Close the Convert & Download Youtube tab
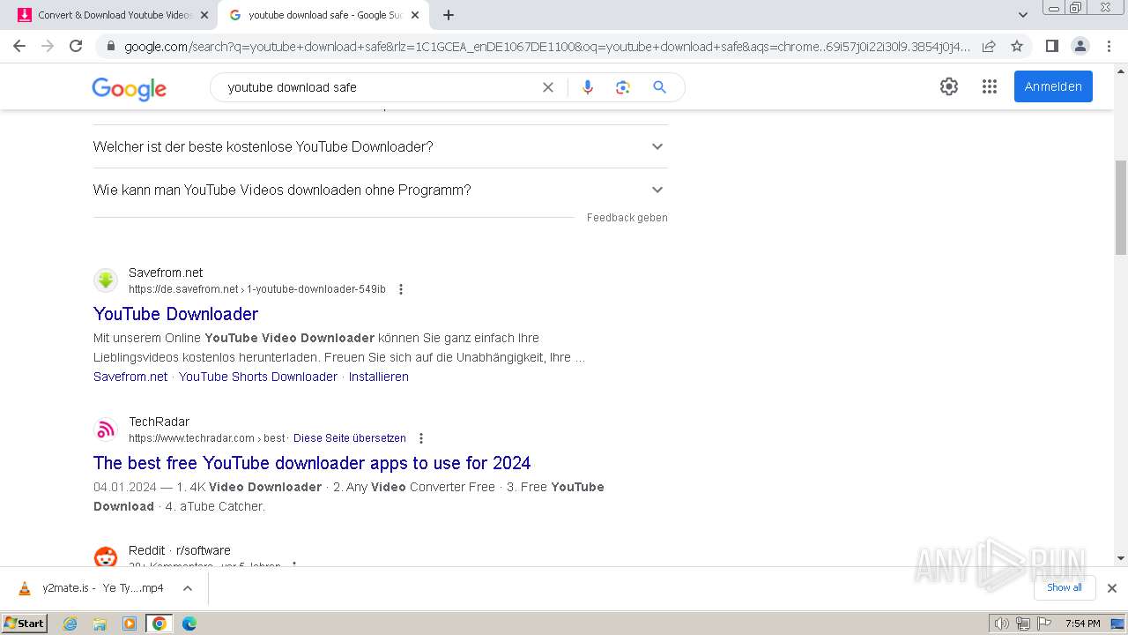The image size is (1128, 635). pyautogui.click(x=204, y=15)
